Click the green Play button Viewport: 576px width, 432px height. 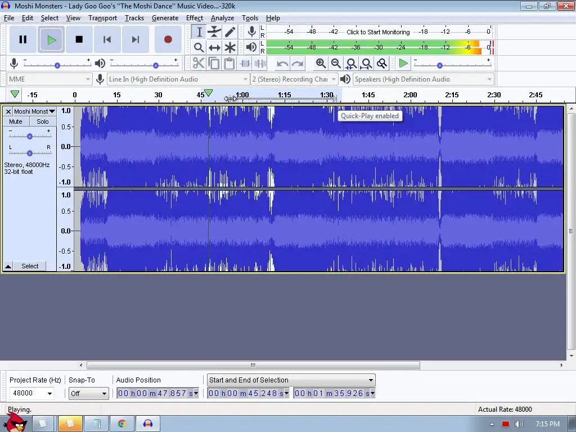[x=51, y=39]
